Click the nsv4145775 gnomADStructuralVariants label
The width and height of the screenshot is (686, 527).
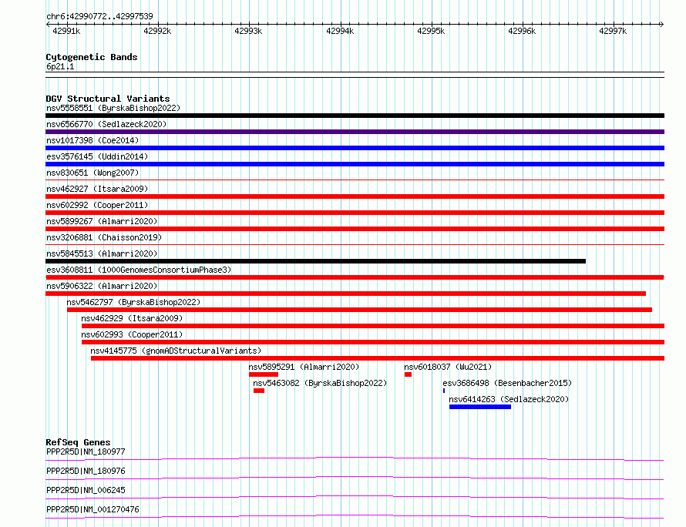point(175,351)
